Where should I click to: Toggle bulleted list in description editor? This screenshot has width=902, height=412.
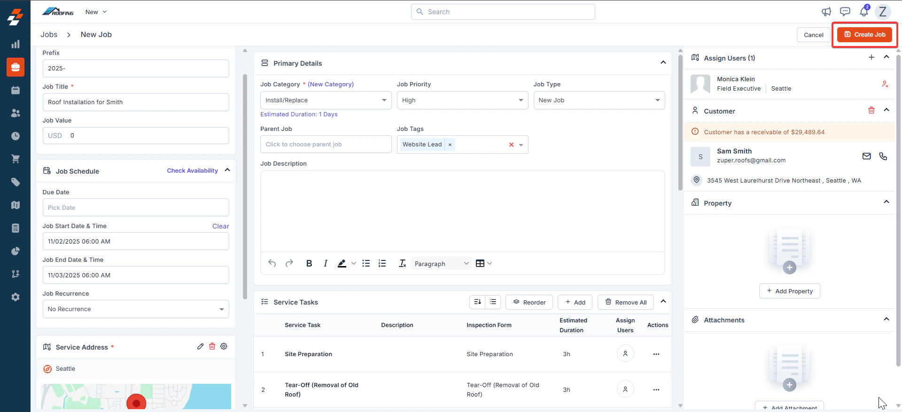366,263
